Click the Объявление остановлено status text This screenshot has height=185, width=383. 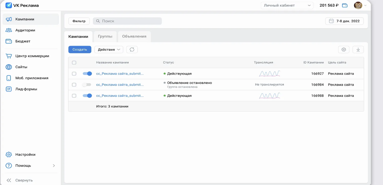(x=189, y=83)
